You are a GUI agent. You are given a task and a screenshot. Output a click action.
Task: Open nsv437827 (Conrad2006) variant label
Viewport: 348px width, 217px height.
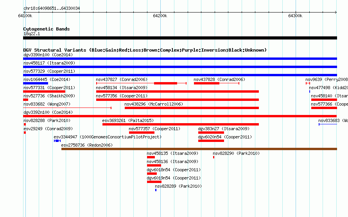[x=122, y=79]
